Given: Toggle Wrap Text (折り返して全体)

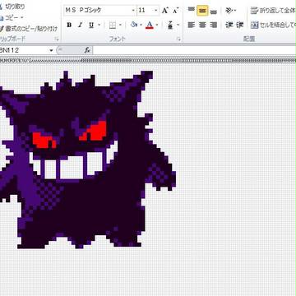Looking at the screenshot, I should [273, 11].
